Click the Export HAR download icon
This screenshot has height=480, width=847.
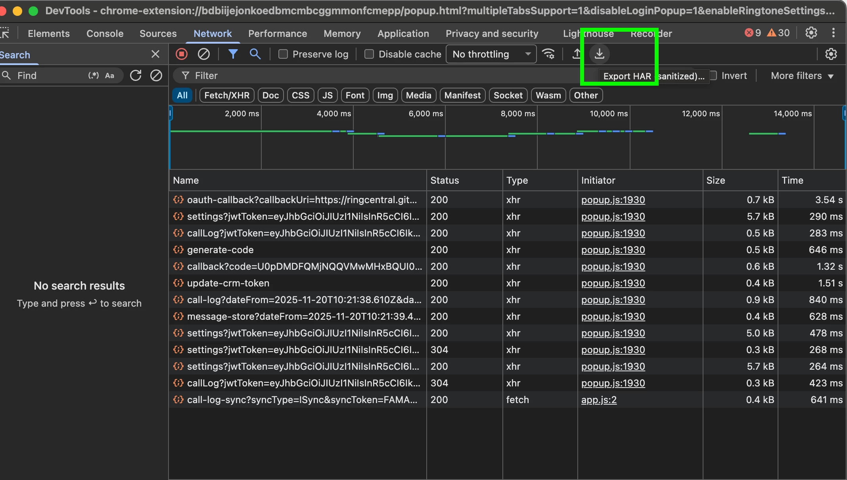(x=599, y=54)
